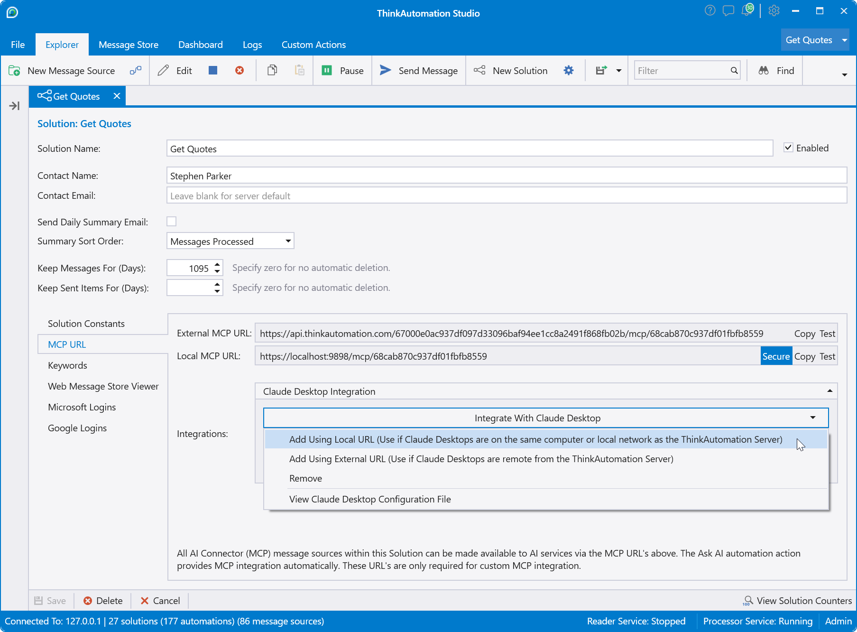The height and width of the screenshot is (632, 857).
Task: Click the Solution Name input field
Action: pos(470,149)
